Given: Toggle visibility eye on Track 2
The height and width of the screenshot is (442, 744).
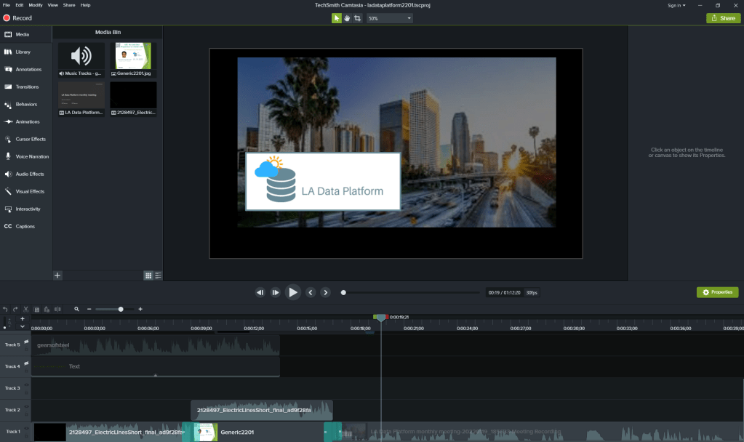Looking at the screenshot, I should click(x=27, y=407).
